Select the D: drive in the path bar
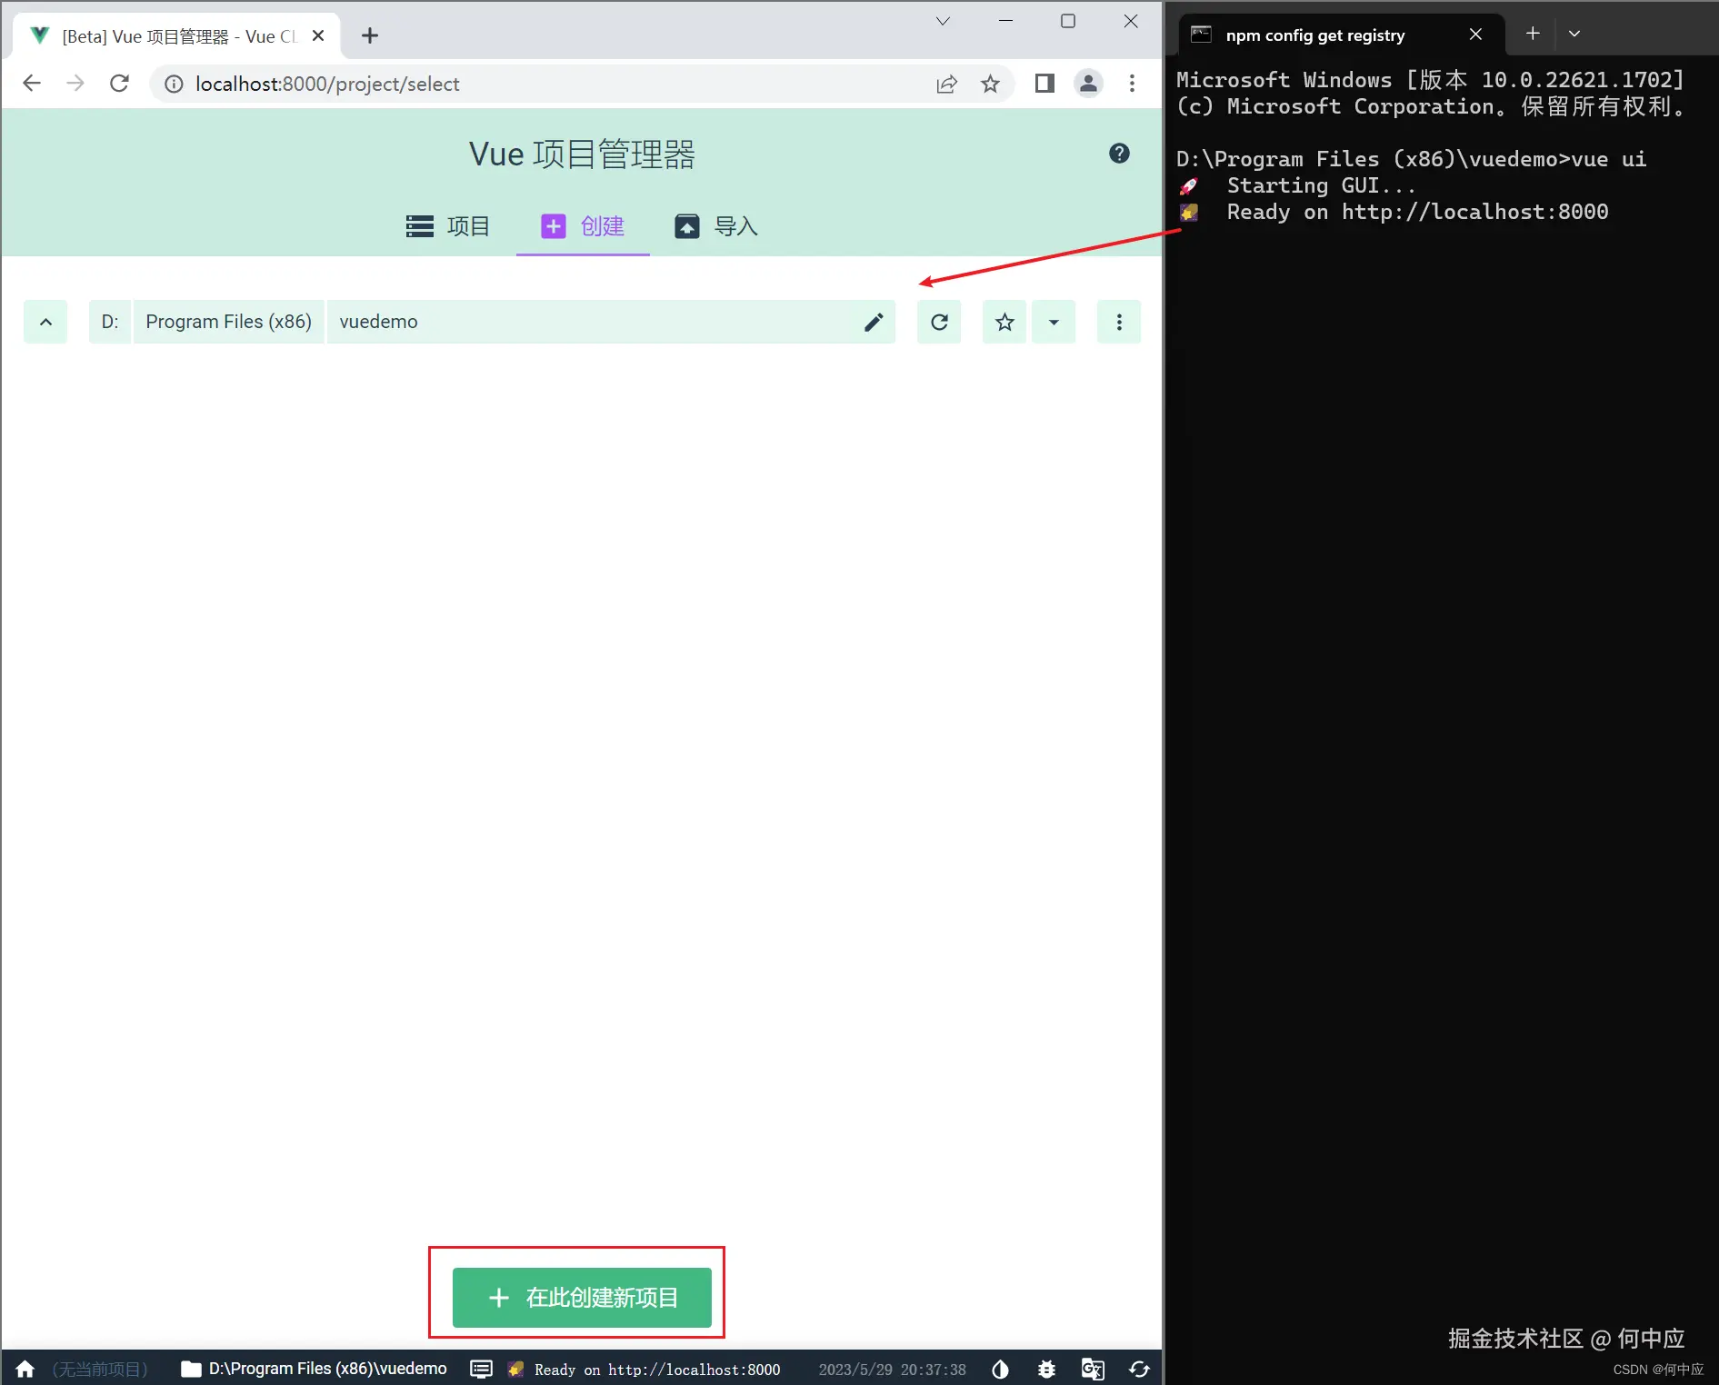 click(109, 322)
